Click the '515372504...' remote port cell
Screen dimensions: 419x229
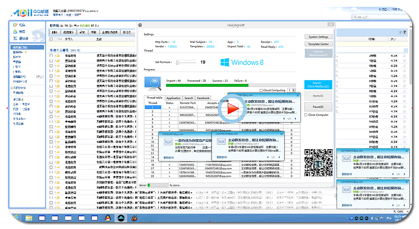pos(187,107)
